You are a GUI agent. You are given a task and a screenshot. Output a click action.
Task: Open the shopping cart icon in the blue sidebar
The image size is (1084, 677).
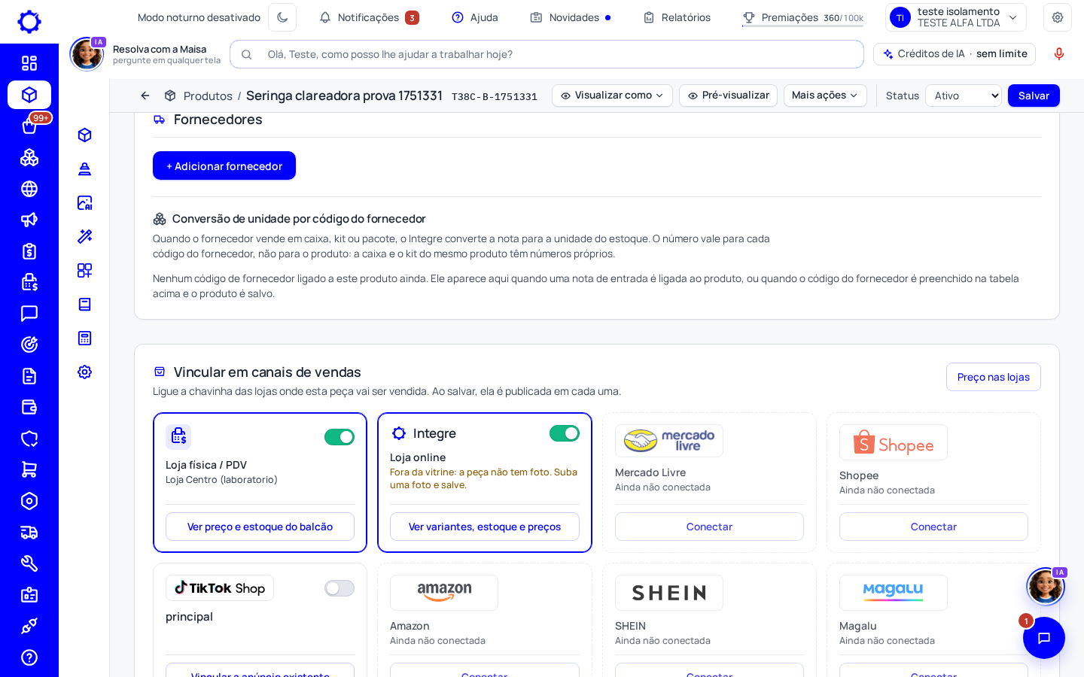coord(29,469)
